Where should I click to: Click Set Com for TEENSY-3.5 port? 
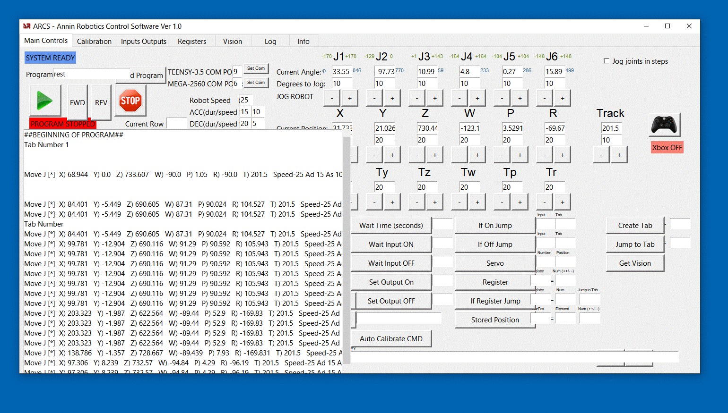[256, 68]
